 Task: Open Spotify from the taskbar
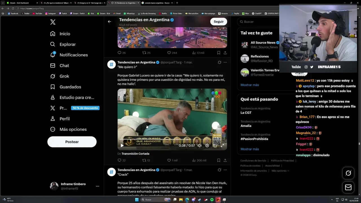tap(212, 200)
